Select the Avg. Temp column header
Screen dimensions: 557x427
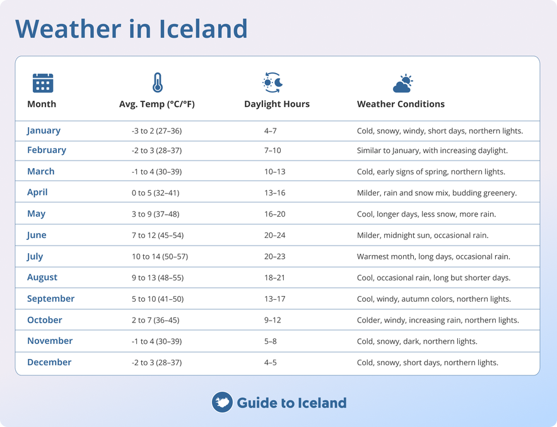157,104
